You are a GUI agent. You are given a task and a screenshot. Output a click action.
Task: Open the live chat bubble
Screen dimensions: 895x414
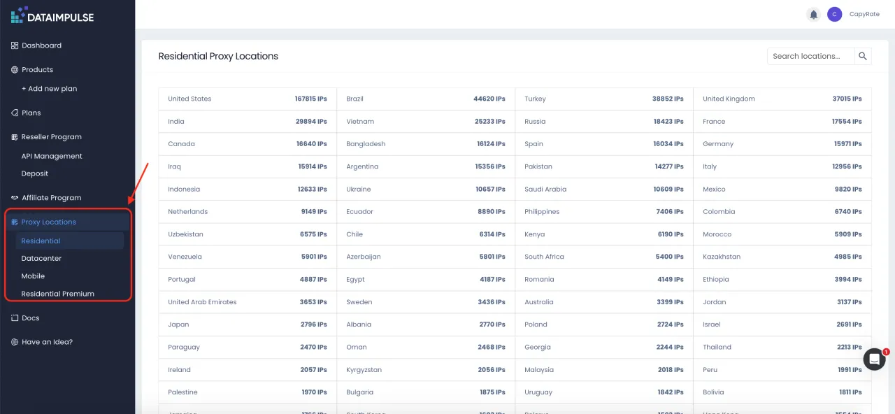[874, 359]
